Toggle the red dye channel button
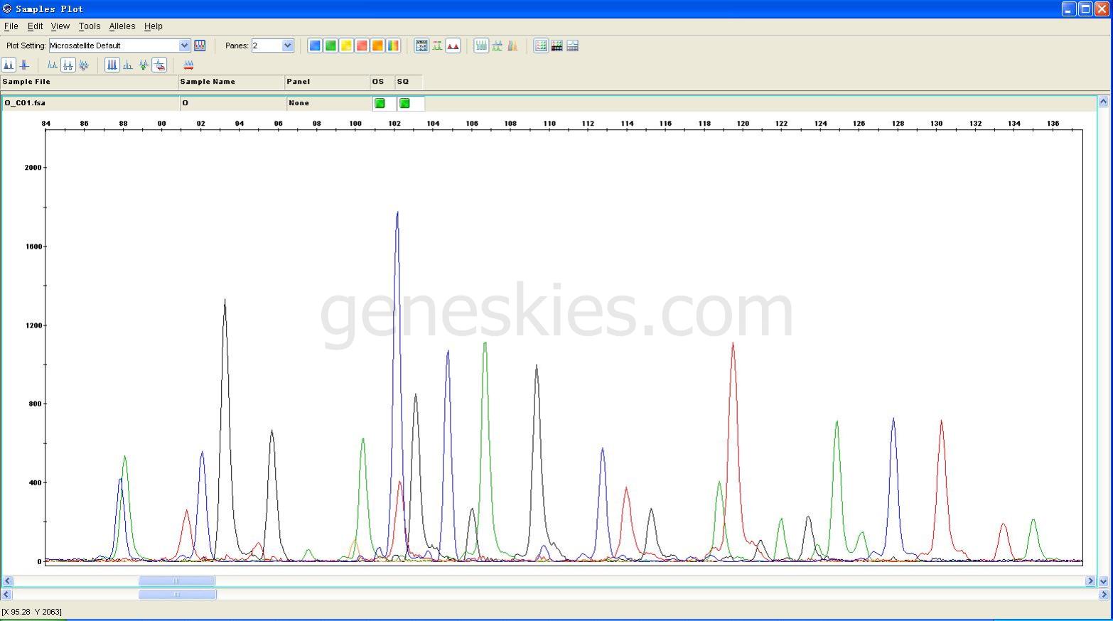 [x=362, y=45]
